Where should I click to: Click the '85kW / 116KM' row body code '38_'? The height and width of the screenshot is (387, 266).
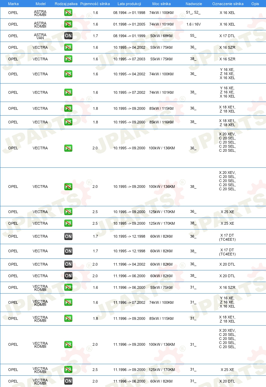pyautogui.click(x=193, y=122)
